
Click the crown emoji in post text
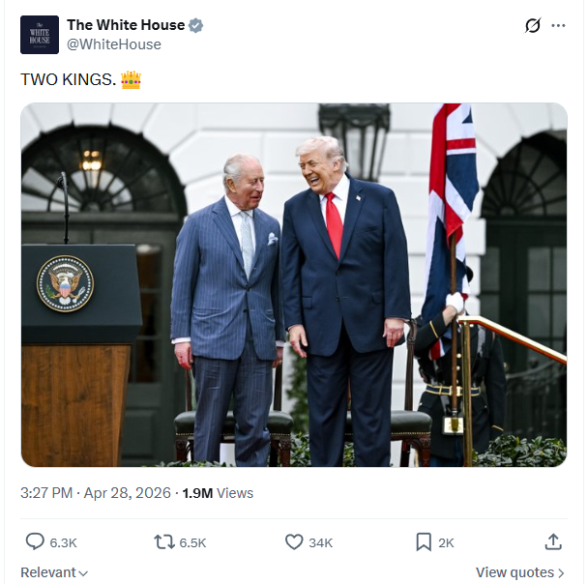(x=131, y=80)
